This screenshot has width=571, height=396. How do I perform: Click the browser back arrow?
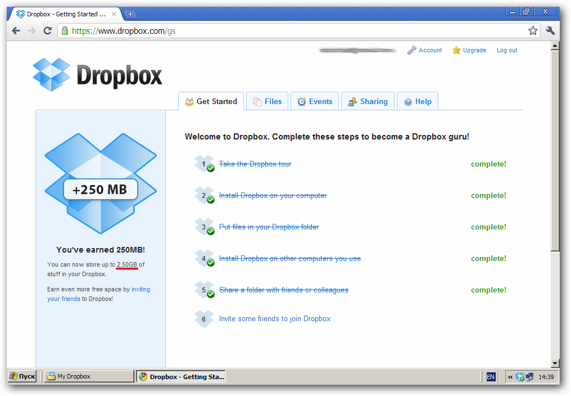coord(16,30)
